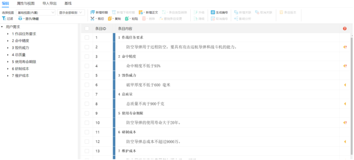Switch to the 属性与视图 tab
The width and height of the screenshot is (354, 160).
[26, 3]
